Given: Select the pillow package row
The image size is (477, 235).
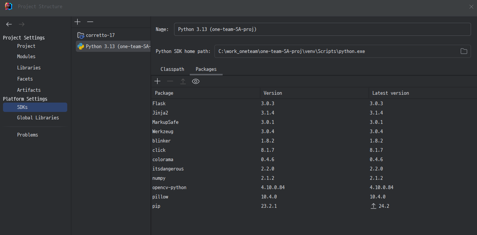Looking at the screenshot, I should click(314, 197).
